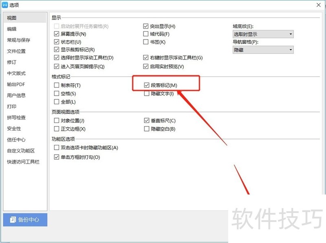
Task: Enable the 隐藏文字 checkbox
Action: click(147, 94)
